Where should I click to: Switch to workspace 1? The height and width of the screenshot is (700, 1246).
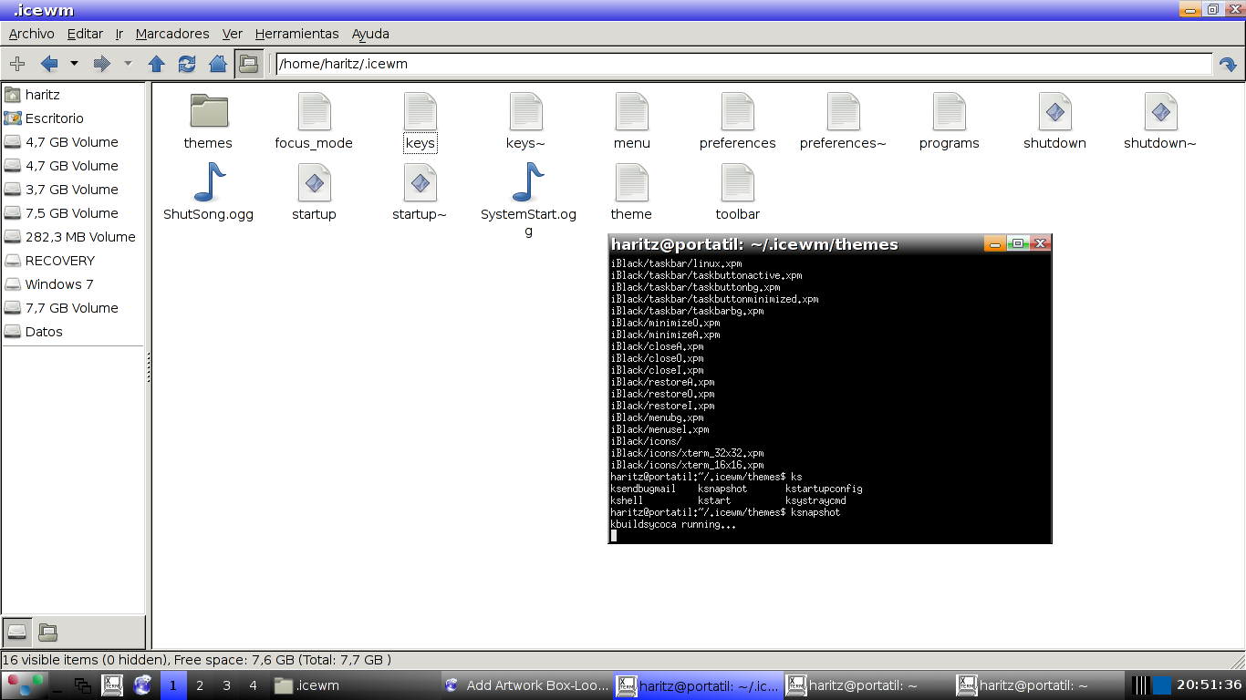pyautogui.click(x=173, y=685)
